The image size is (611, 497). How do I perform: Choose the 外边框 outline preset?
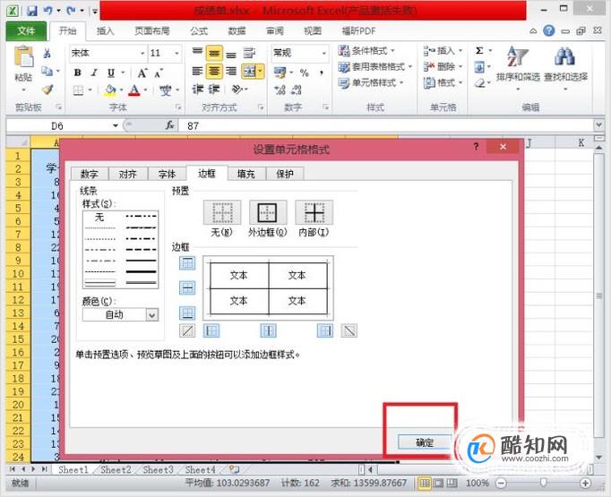coord(268,212)
